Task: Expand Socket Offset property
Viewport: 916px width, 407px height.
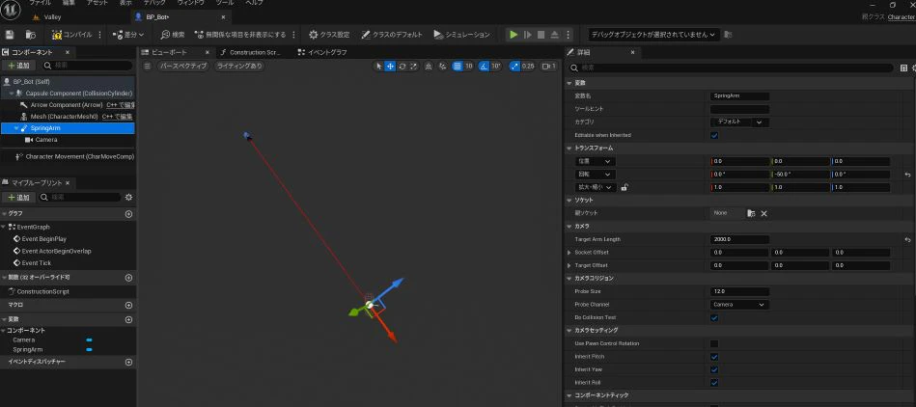Action: pos(569,253)
